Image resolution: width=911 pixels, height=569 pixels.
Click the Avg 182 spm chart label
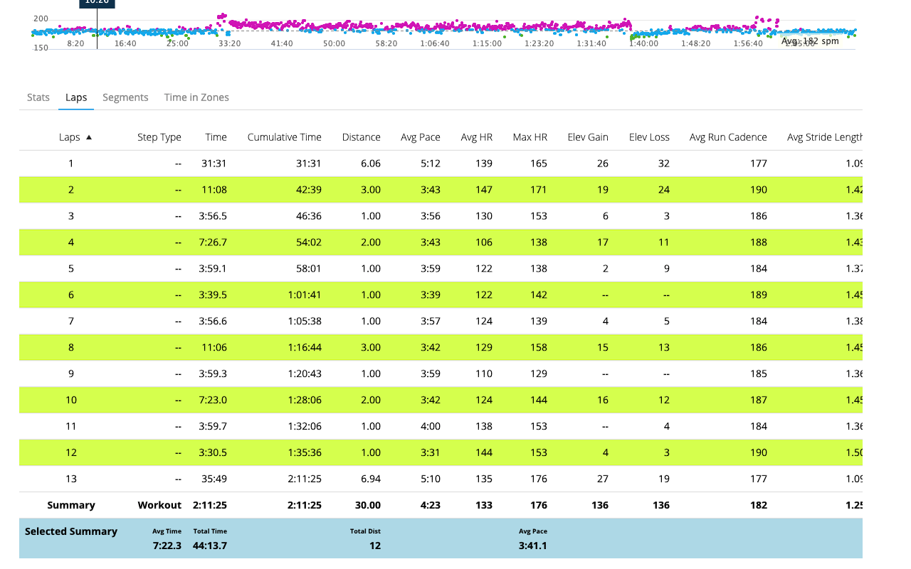810,41
